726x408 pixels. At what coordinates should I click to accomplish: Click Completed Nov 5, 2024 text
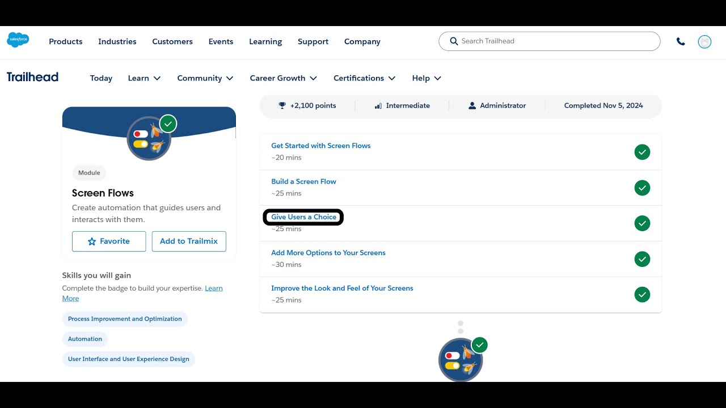[x=603, y=105]
